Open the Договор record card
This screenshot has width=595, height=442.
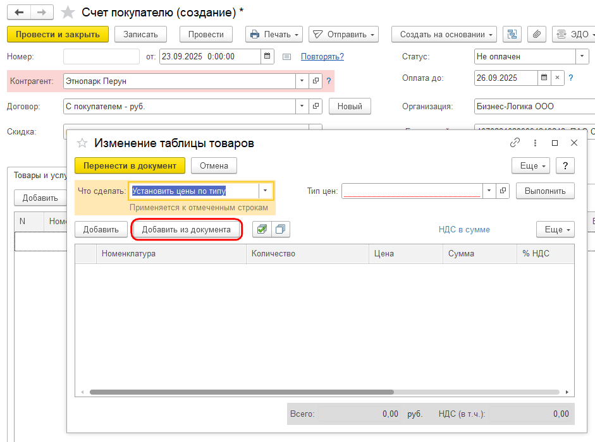pos(316,107)
